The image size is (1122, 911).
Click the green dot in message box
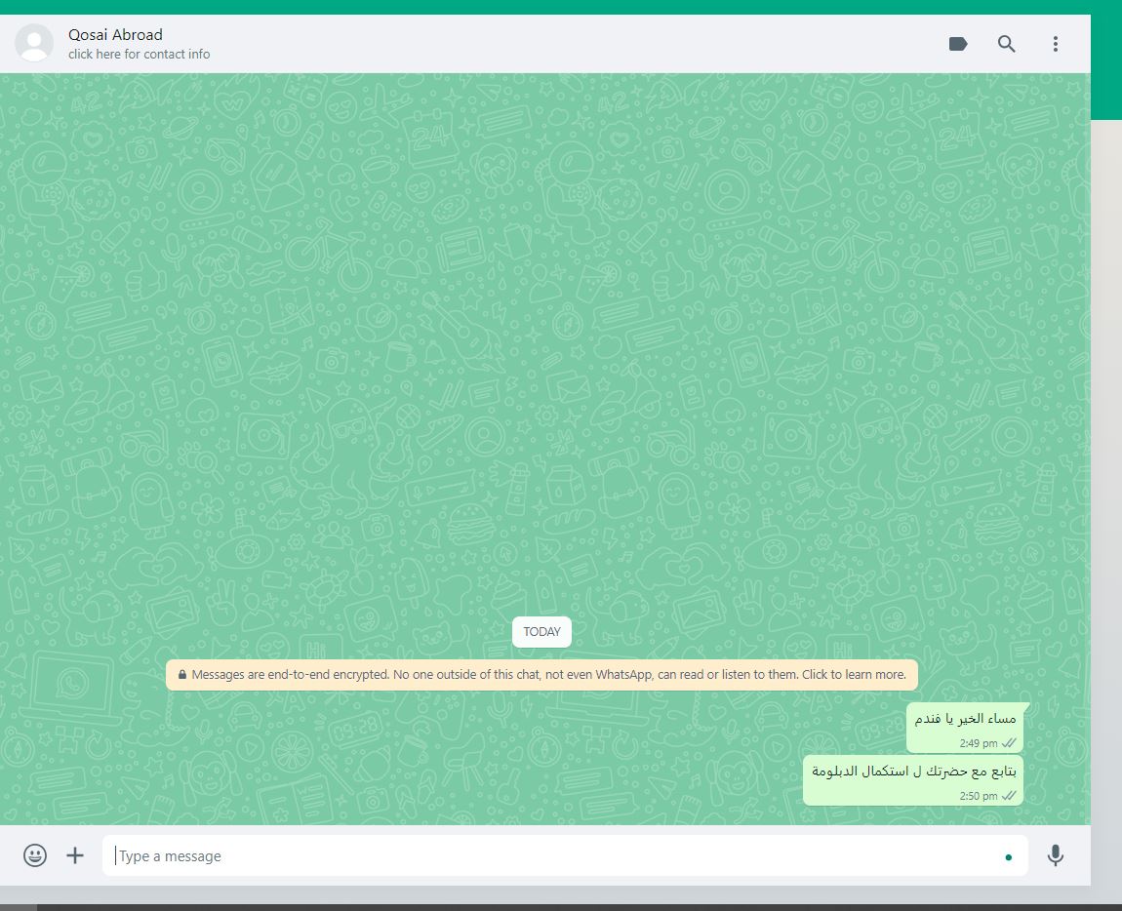pyautogui.click(x=1008, y=857)
